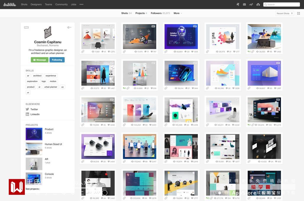This screenshot has height=201, width=304.
Task: Click the green Message button
Action: coord(40,60)
